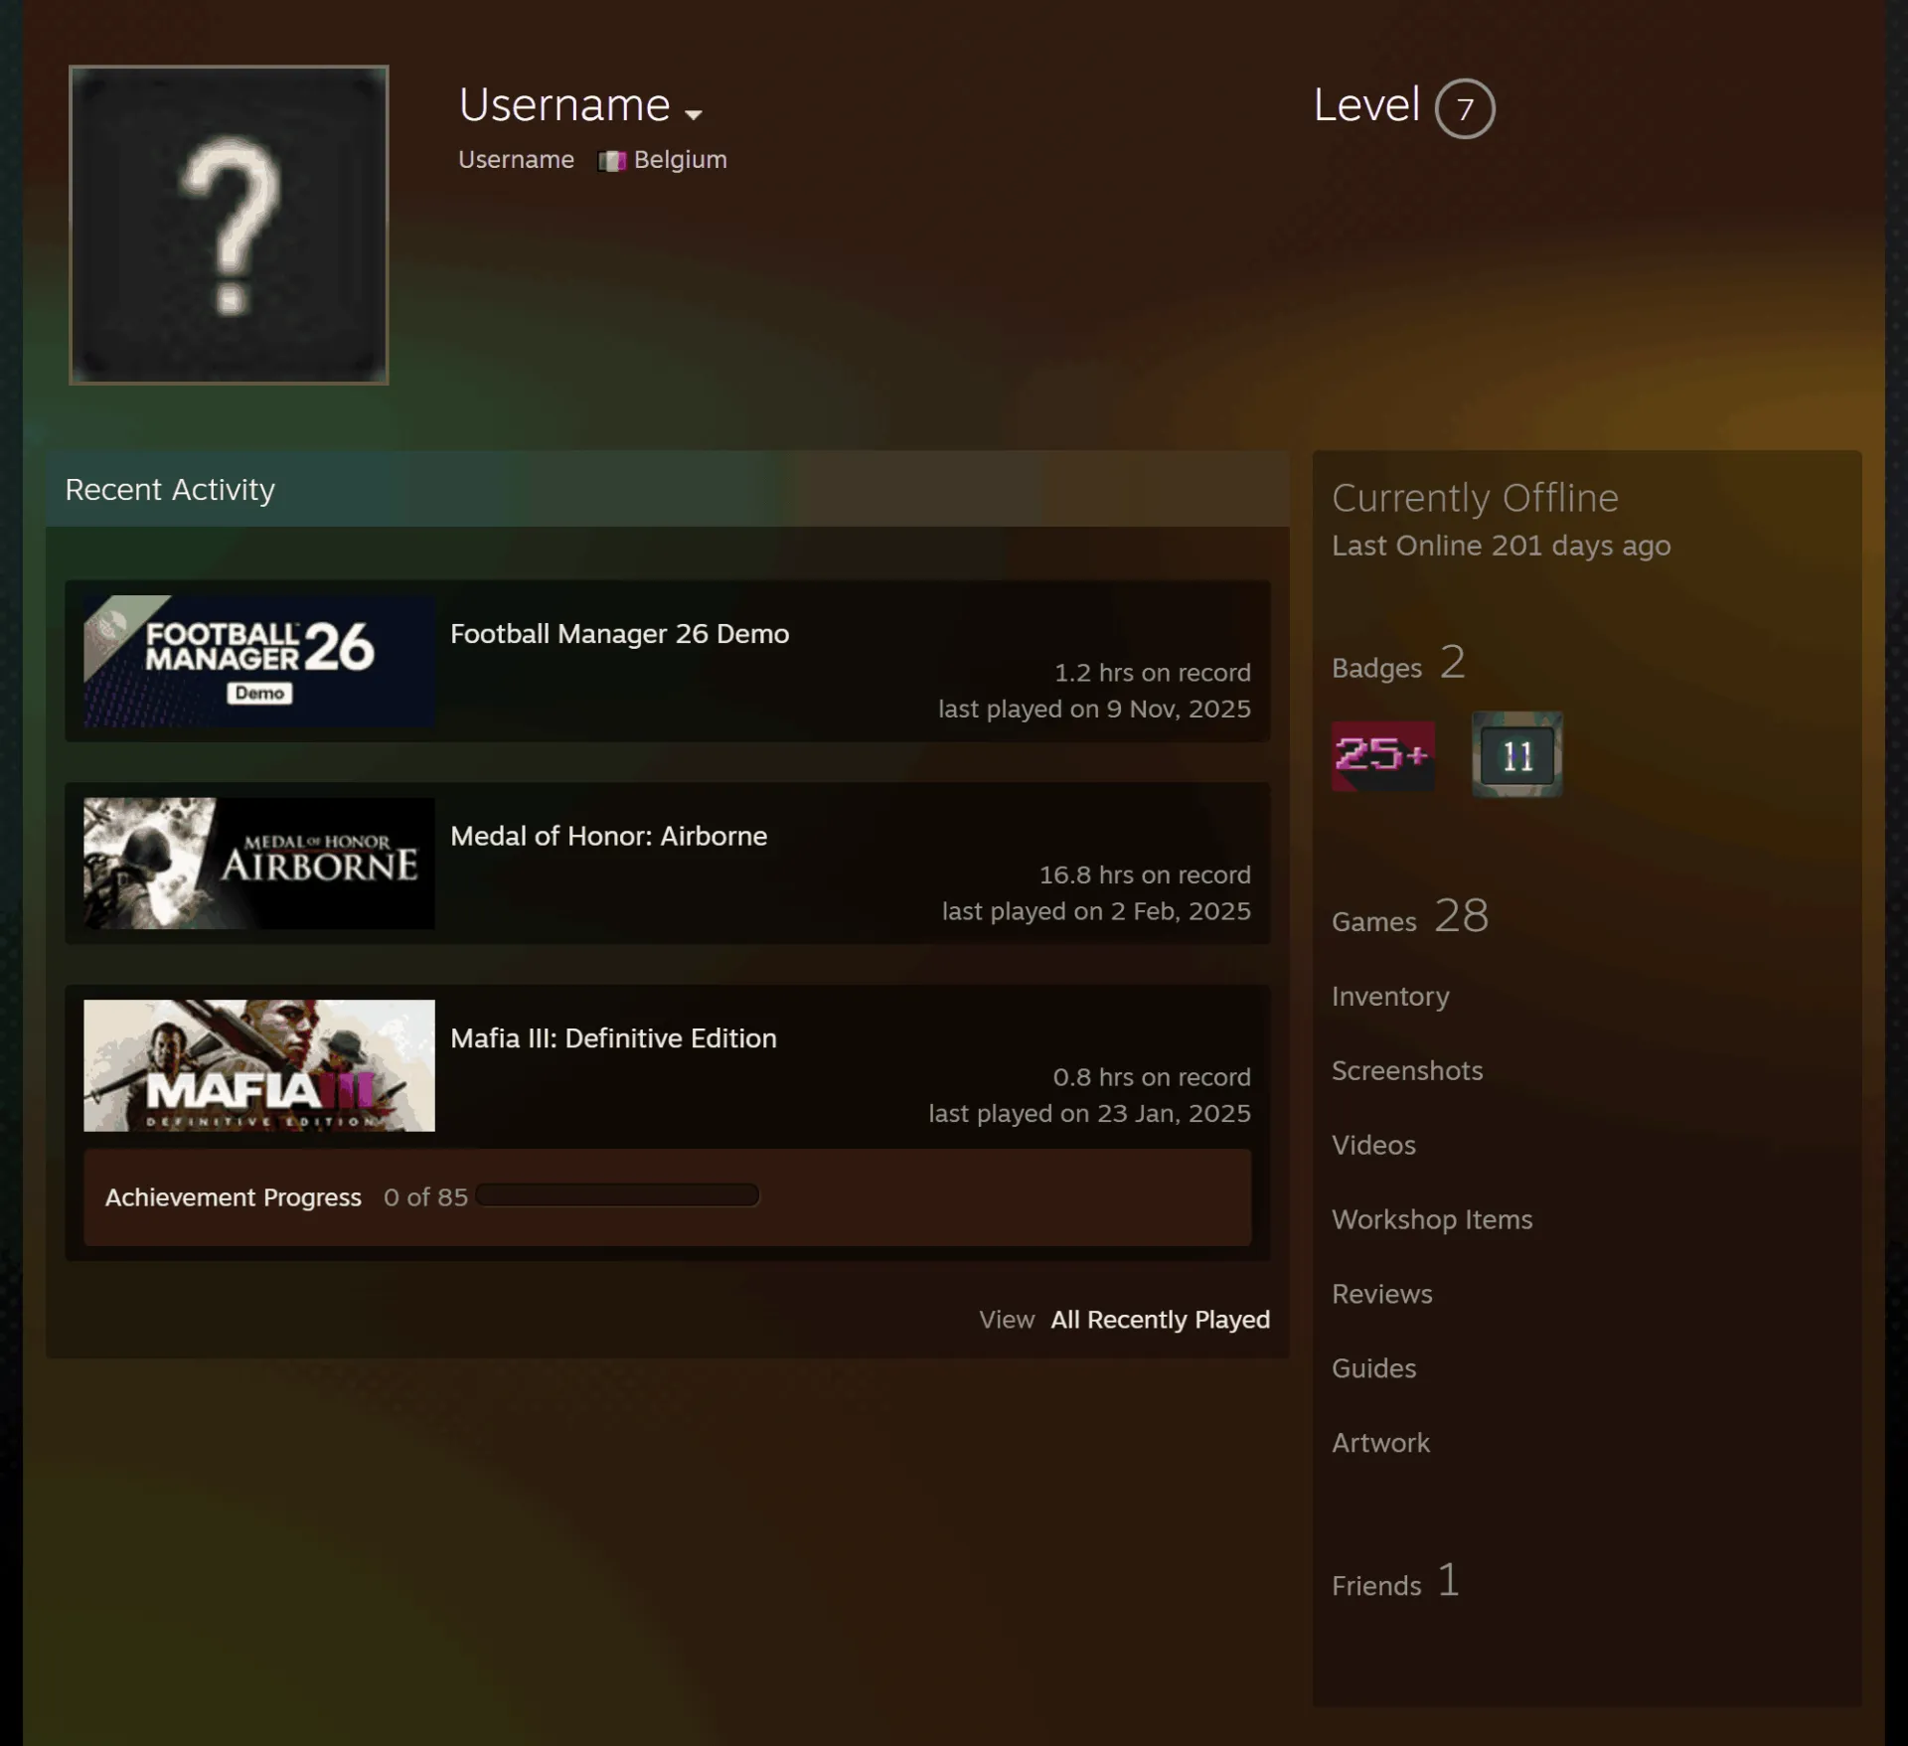The height and width of the screenshot is (1746, 1908).
Task: Open the 11 years of service badge
Action: [1516, 755]
